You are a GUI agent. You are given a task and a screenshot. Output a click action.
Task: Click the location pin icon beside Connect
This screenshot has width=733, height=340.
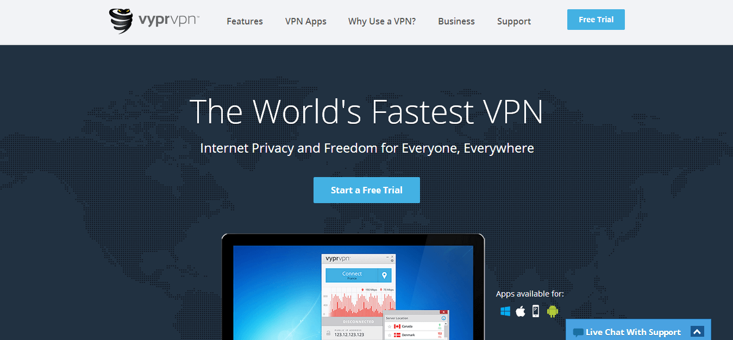[x=385, y=275]
